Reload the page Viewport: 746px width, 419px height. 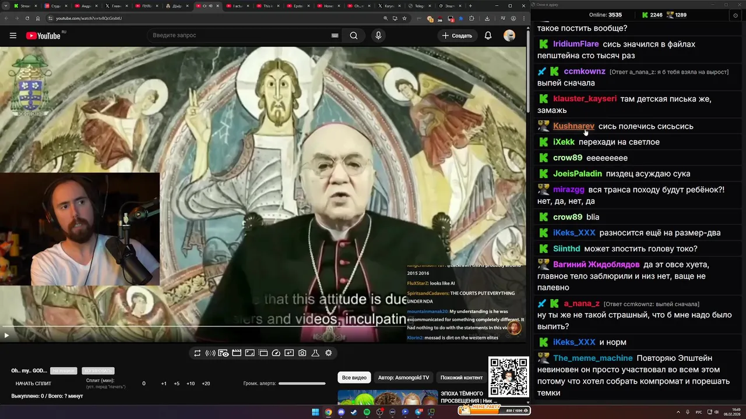coord(28,18)
